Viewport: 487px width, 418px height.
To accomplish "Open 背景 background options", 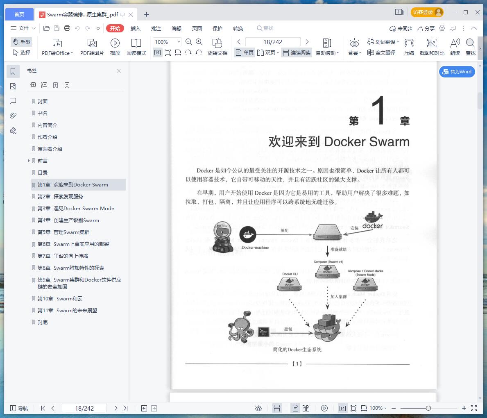I will coord(354,47).
